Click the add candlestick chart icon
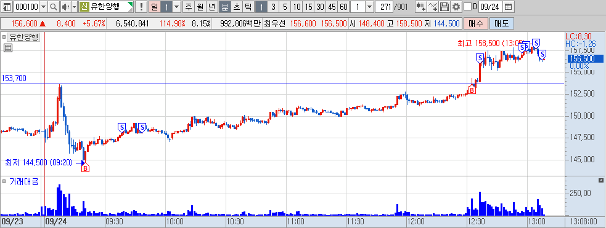606x228 pixels. coord(421,7)
